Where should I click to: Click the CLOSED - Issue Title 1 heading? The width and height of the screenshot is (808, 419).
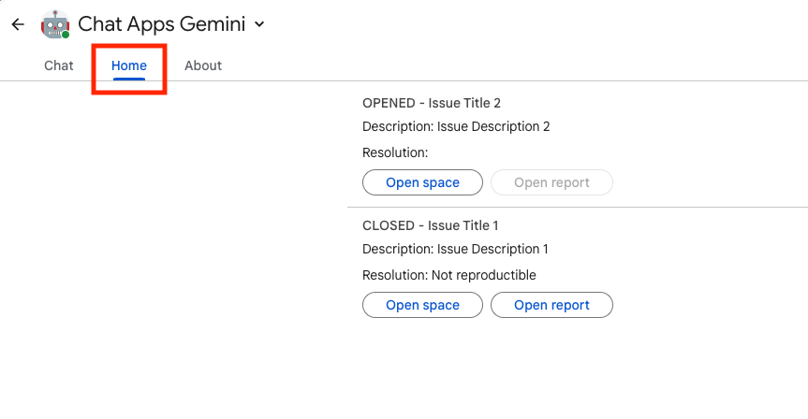(x=430, y=225)
